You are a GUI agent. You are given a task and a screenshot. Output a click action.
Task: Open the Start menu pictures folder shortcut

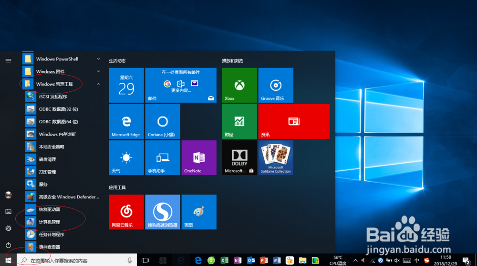click(x=8, y=212)
